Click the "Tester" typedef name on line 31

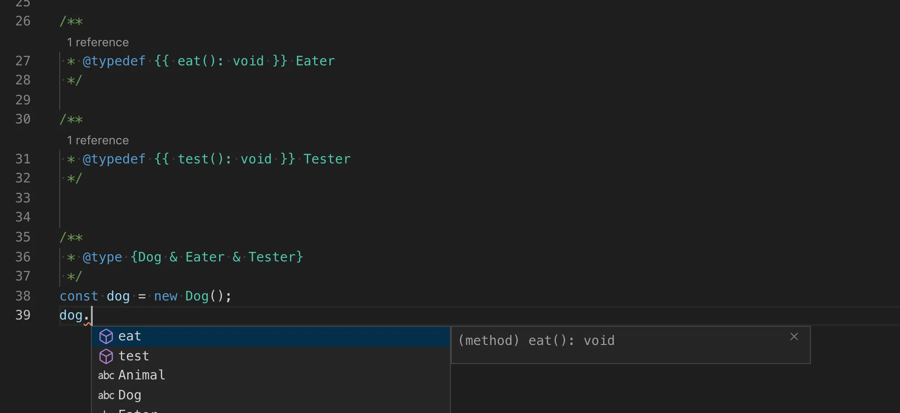click(327, 159)
